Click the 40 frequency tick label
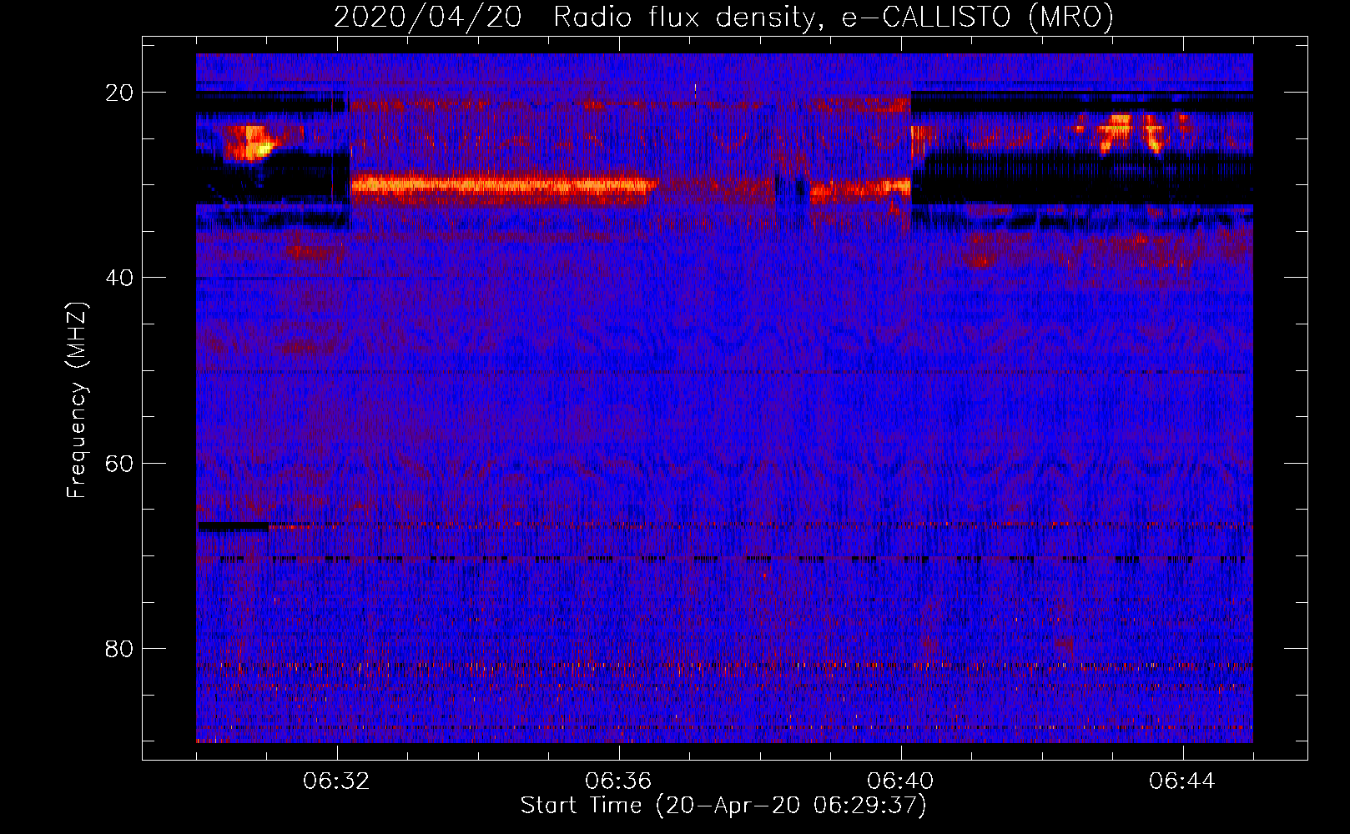 (x=119, y=278)
